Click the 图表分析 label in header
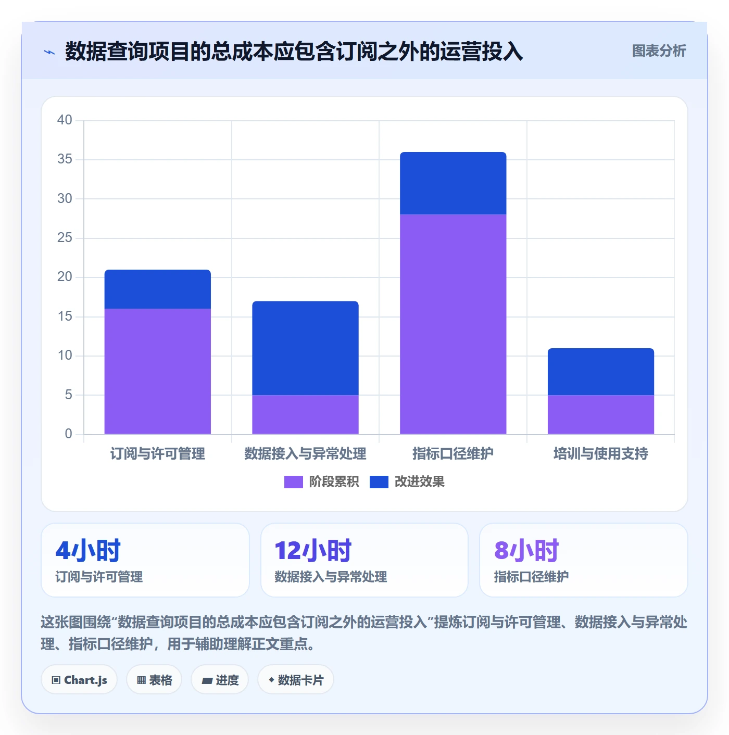 tap(659, 51)
